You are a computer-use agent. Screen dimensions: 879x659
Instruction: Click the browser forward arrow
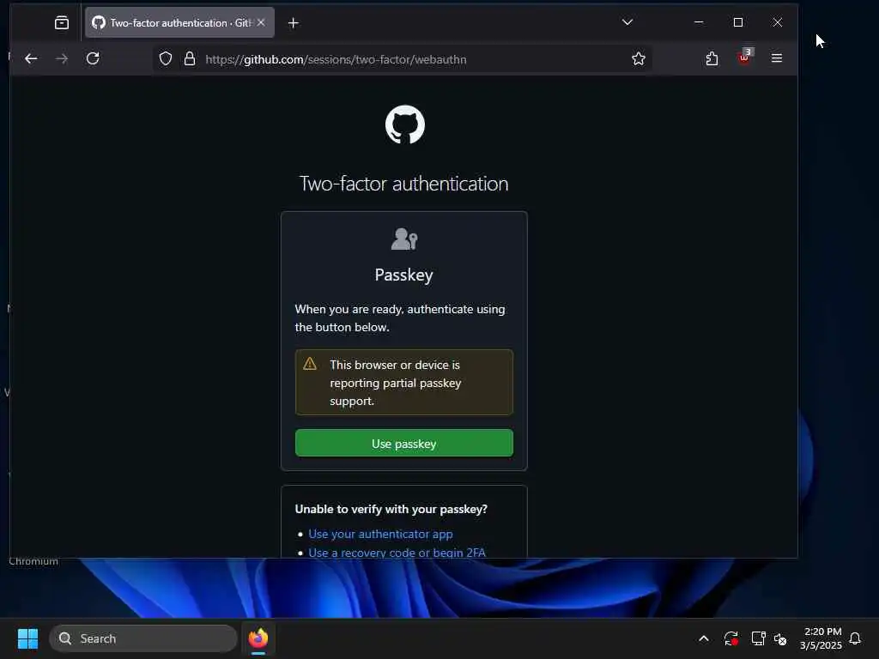(62, 58)
